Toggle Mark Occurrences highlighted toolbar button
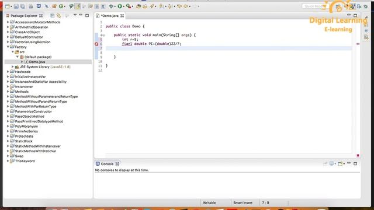Screen dimensions: 374x210 point(78,6)
